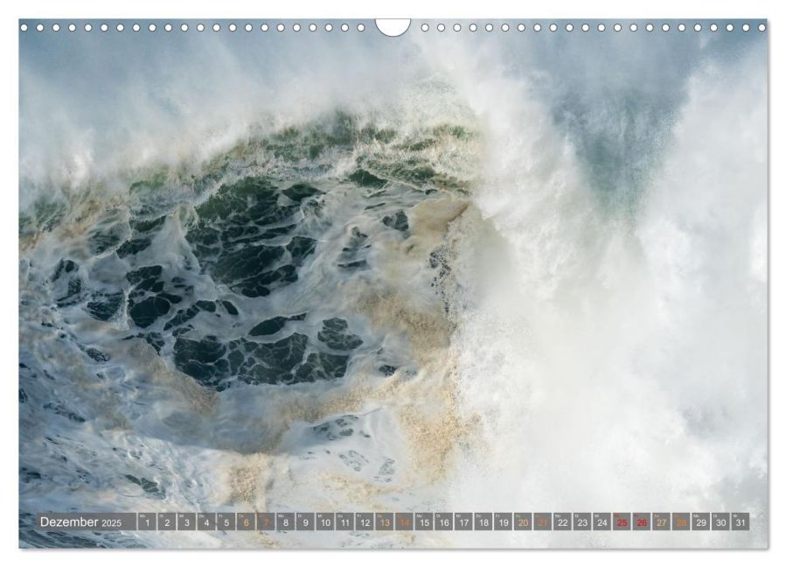Screen dimensions: 786x567
Task: Click the orange date 20
Action: click(523, 522)
